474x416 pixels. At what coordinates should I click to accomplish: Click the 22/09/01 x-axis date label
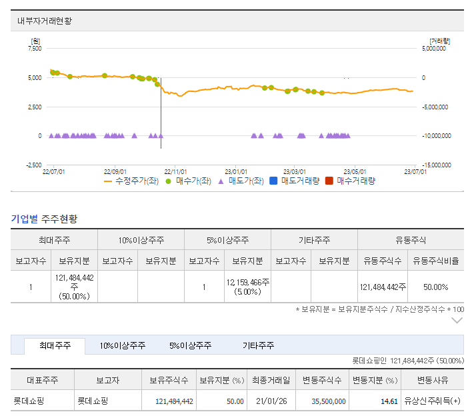(115, 172)
